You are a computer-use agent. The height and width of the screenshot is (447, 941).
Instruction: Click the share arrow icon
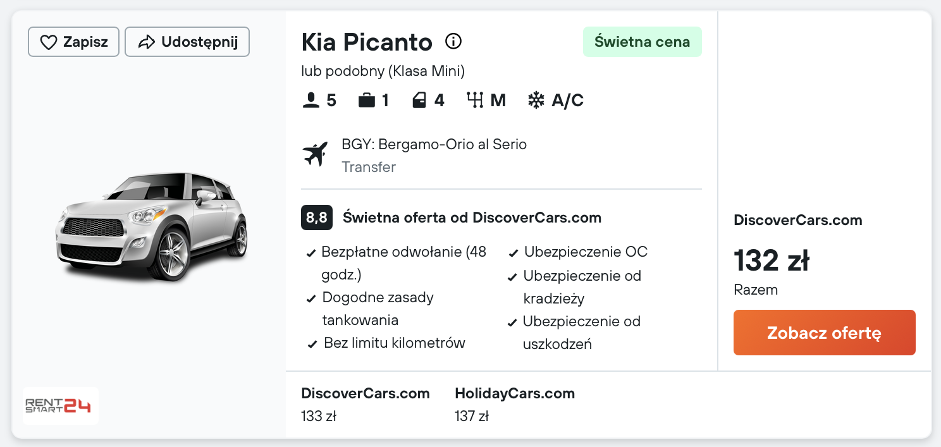click(x=146, y=42)
